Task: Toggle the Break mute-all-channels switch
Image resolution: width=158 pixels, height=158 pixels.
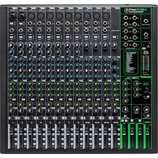Action: click(148, 116)
